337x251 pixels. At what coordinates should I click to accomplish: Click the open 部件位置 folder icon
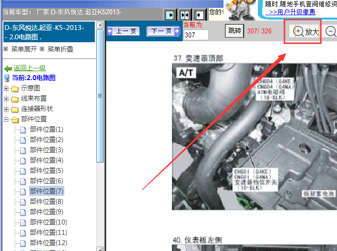click(15, 119)
